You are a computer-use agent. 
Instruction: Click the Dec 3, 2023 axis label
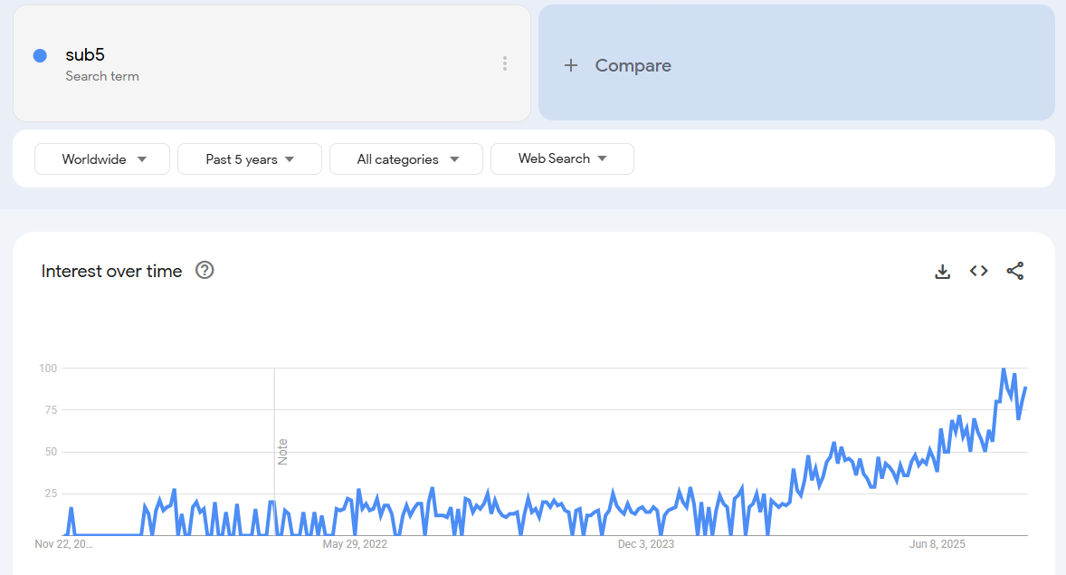(x=646, y=544)
